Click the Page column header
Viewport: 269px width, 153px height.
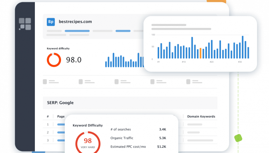[x=61, y=117]
